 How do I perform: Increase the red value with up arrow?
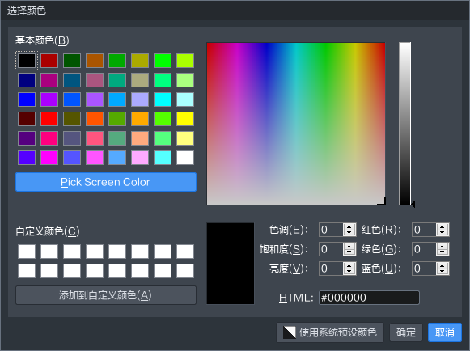coord(442,227)
